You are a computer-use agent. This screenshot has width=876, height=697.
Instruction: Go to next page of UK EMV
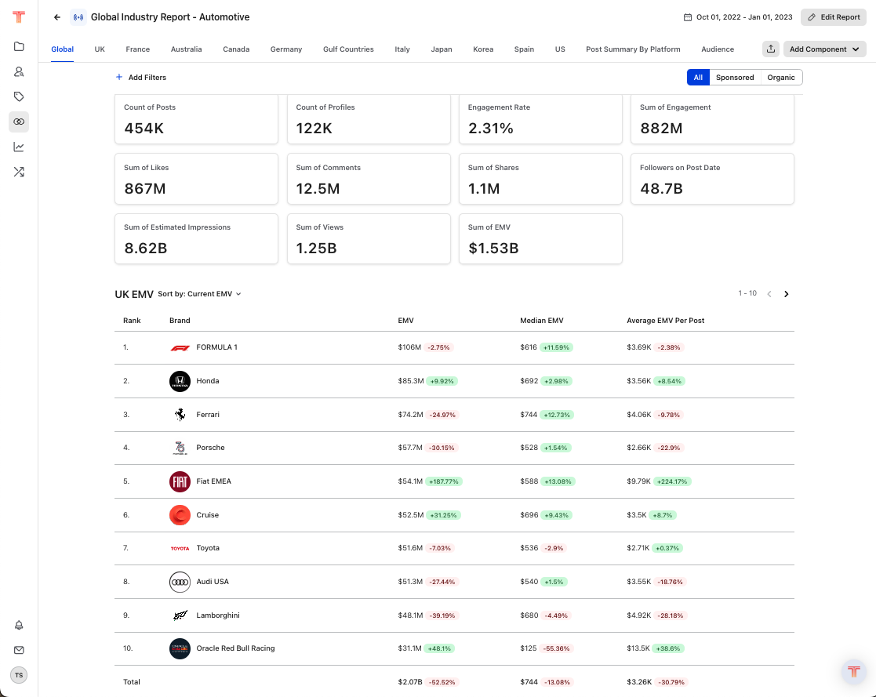click(787, 294)
